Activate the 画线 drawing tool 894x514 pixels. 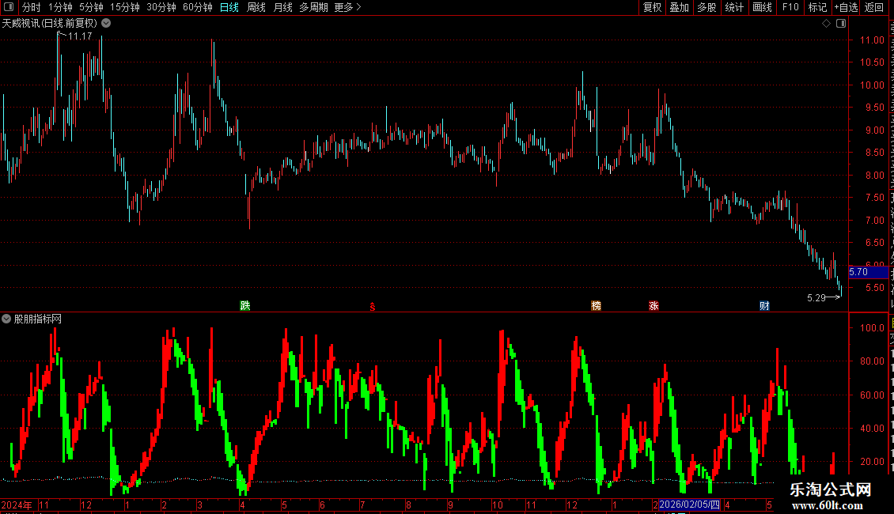[x=763, y=7]
